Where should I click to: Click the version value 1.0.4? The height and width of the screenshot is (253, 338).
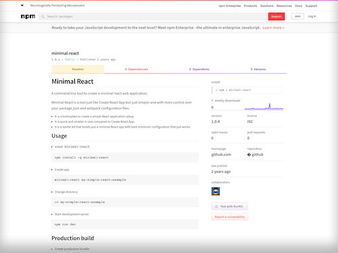click(x=216, y=121)
